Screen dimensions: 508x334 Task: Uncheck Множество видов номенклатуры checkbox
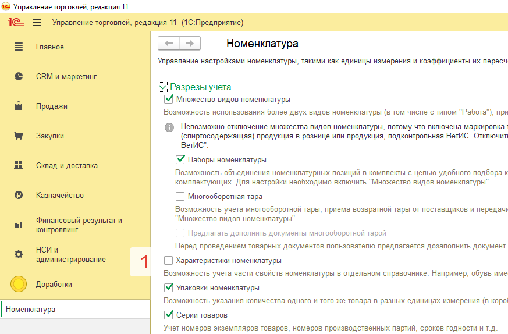169,99
